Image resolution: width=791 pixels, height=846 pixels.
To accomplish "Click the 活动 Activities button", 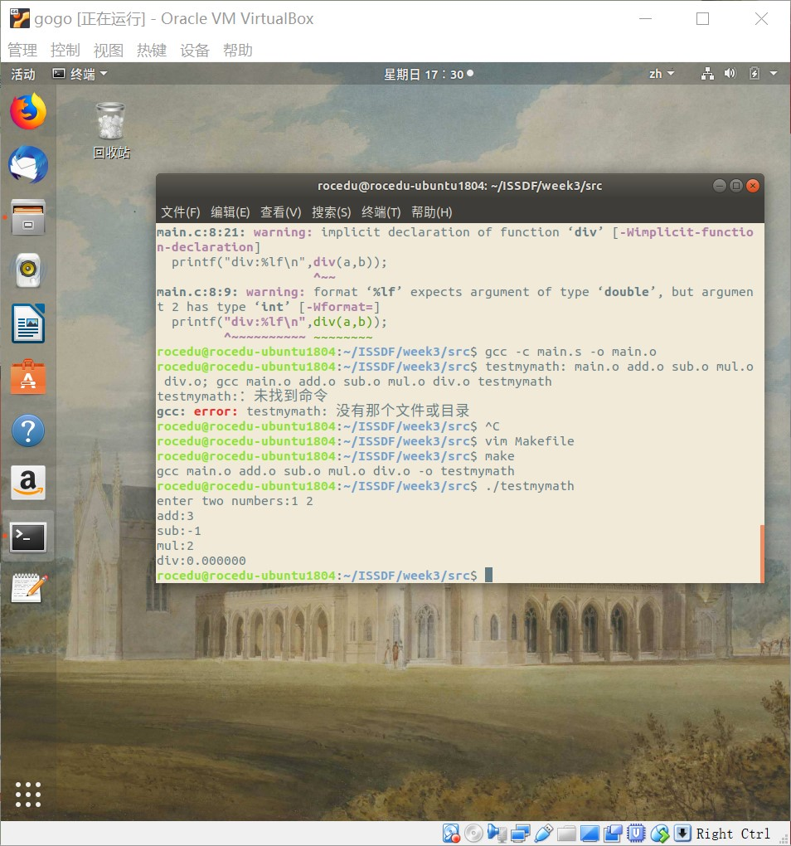I will pos(23,73).
